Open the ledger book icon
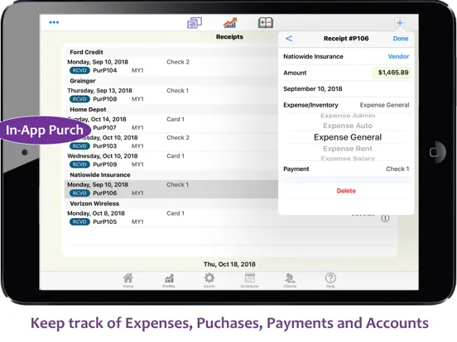457x342 pixels. coord(266,22)
